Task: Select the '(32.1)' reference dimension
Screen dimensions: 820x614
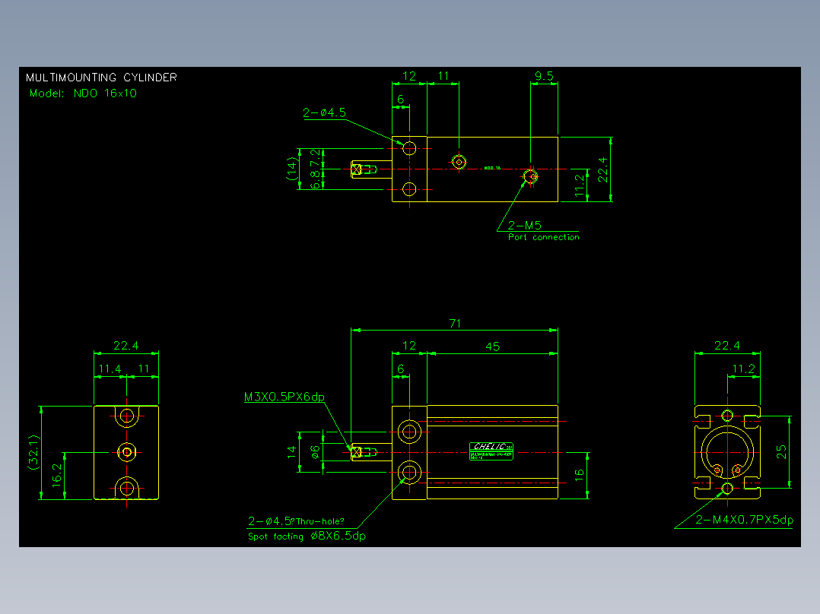Action: pos(34,453)
